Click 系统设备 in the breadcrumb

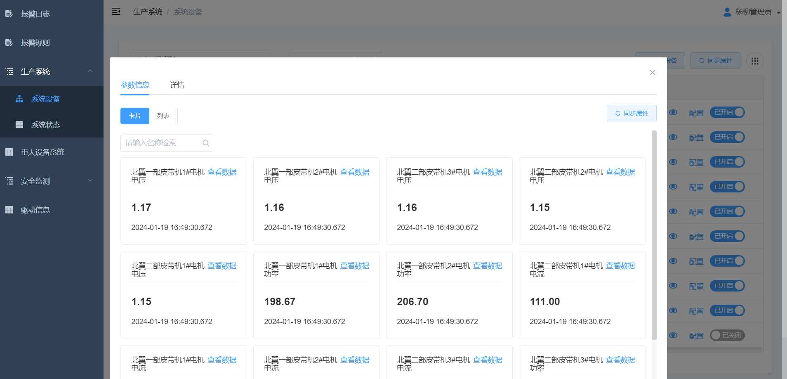pos(188,12)
